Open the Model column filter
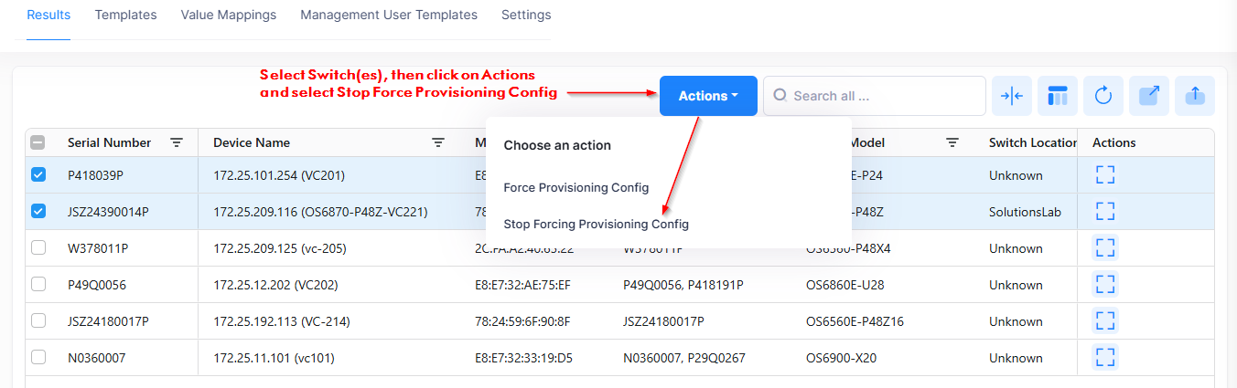The height and width of the screenshot is (388, 1237). click(952, 142)
